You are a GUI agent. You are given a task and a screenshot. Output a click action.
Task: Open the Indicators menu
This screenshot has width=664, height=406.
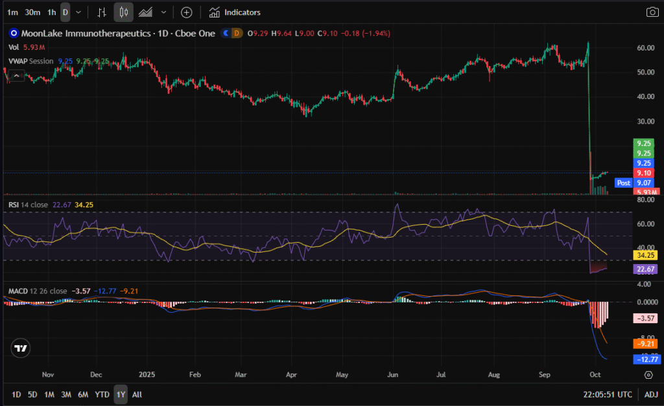click(235, 12)
